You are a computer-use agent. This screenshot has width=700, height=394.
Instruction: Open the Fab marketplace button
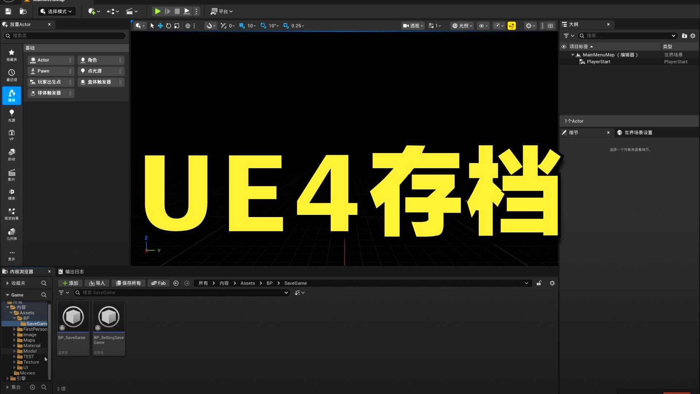[x=158, y=283]
